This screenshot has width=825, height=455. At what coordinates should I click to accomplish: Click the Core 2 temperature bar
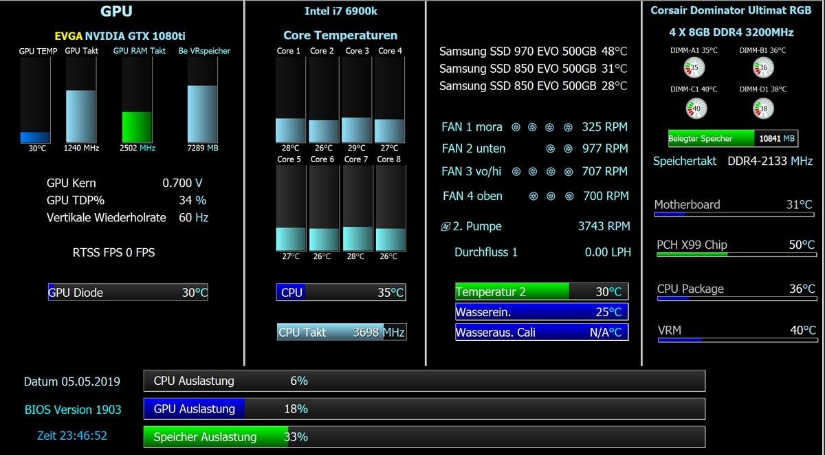click(x=323, y=100)
